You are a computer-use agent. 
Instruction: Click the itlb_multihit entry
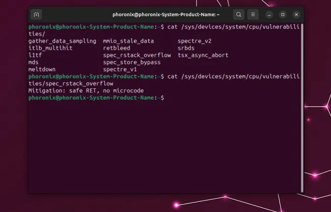click(50, 48)
